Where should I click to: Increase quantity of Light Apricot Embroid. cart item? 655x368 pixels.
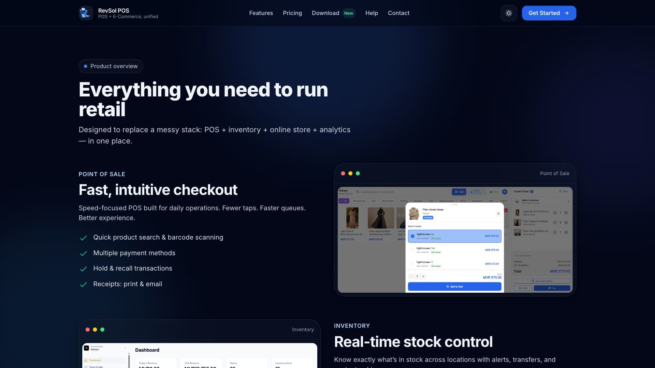[x=566, y=213]
